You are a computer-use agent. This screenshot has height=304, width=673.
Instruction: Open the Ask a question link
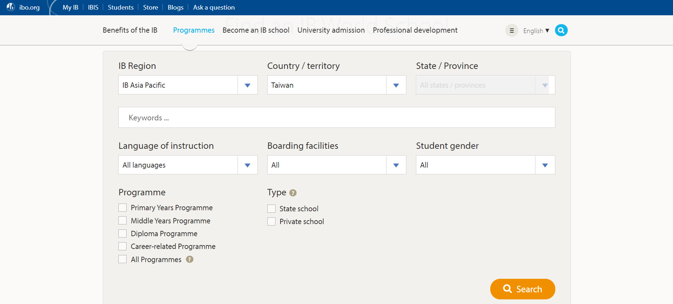click(x=214, y=7)
